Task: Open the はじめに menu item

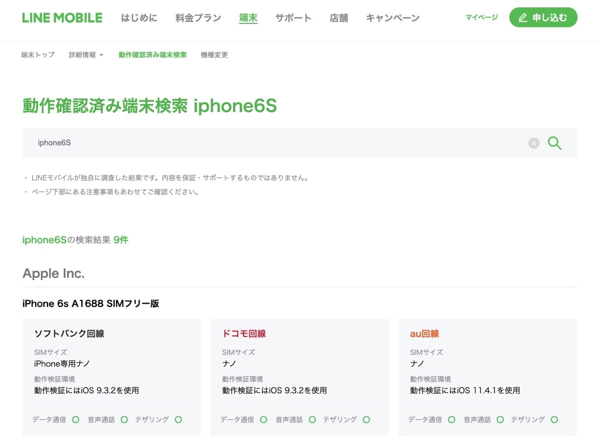Action: pyautogui.click(x=139, y=18)
